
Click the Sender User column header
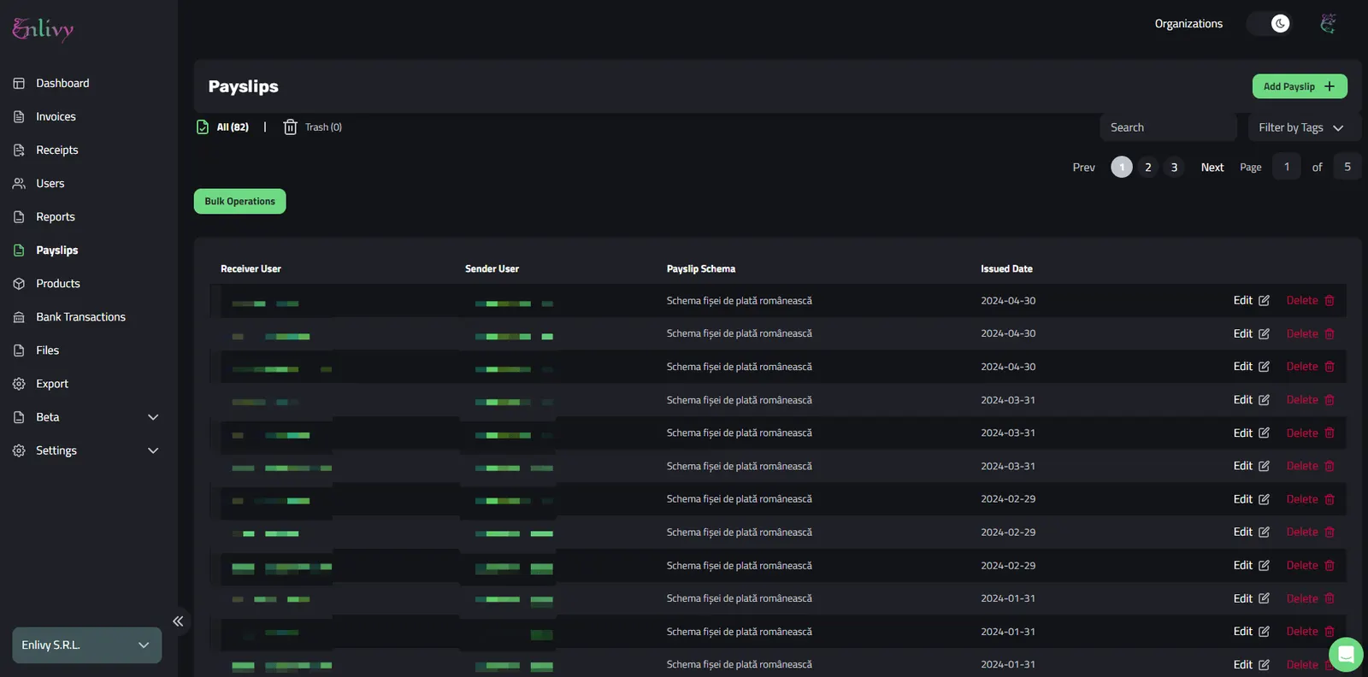[x=492, y=268]
